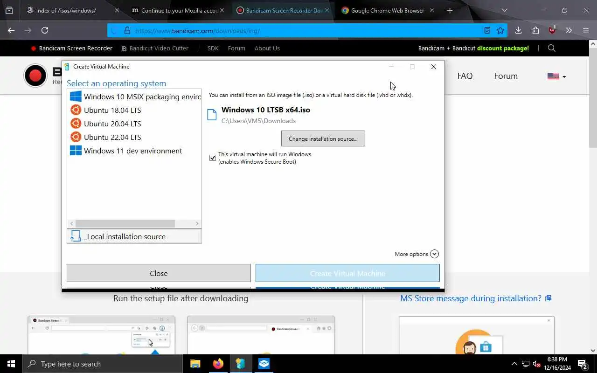The height and width of the screenshot is (373, 597).
Task: Switch to Index of /isos/windows/ tab
Action: coord(65,10)
